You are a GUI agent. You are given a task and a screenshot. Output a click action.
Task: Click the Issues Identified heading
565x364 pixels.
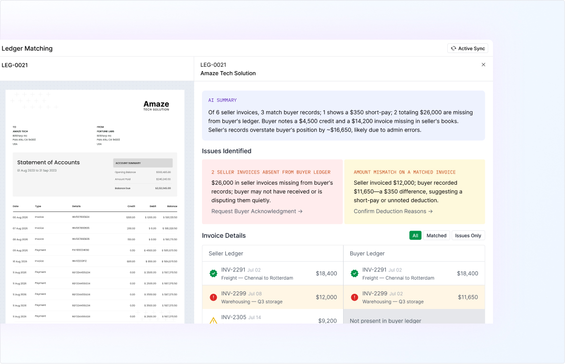[227, 151]
